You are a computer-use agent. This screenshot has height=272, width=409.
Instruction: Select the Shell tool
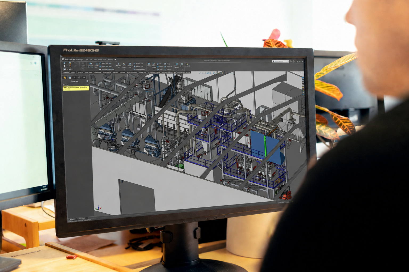(159, 70)
